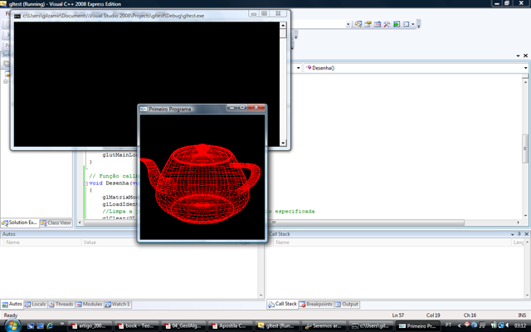The width and height of the screenshot is (531, 332).
Task: Open the Call Stack window position dropdown
Action: [x=513, y=234]
